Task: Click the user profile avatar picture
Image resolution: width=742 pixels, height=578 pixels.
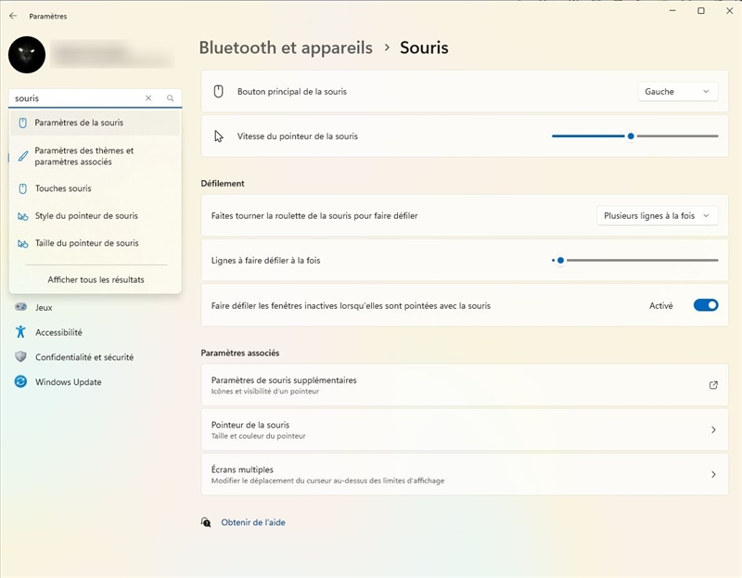Action: pos(27,55)
